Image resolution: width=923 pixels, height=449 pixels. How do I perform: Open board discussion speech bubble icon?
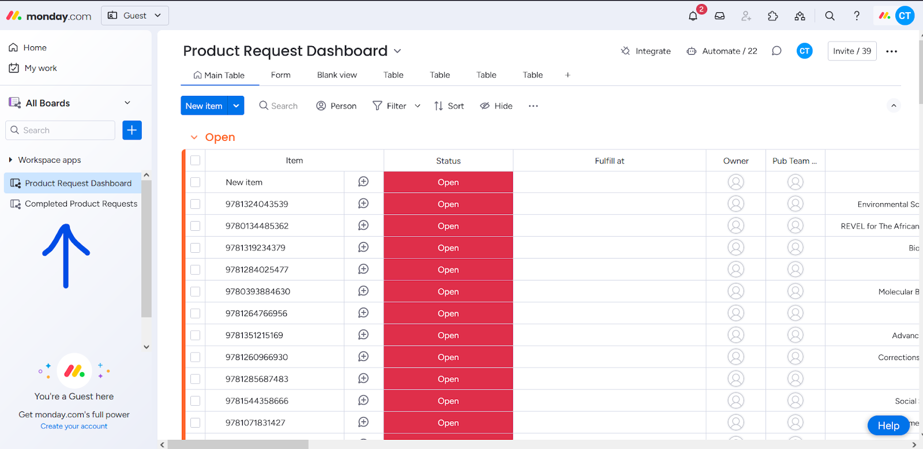pos(776,51)
